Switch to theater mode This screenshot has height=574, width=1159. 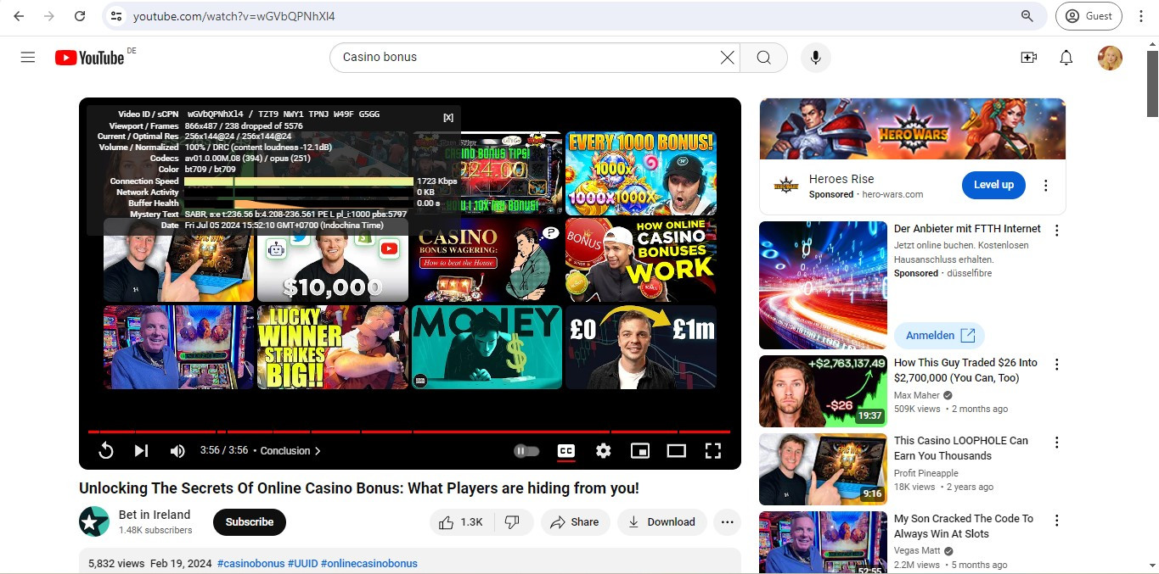pos(676,451)
